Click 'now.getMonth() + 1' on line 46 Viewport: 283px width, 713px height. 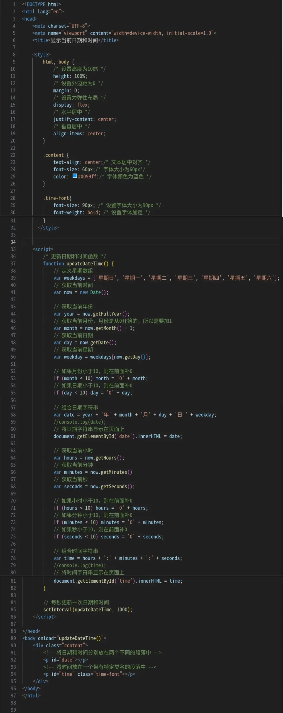(109, 328)
